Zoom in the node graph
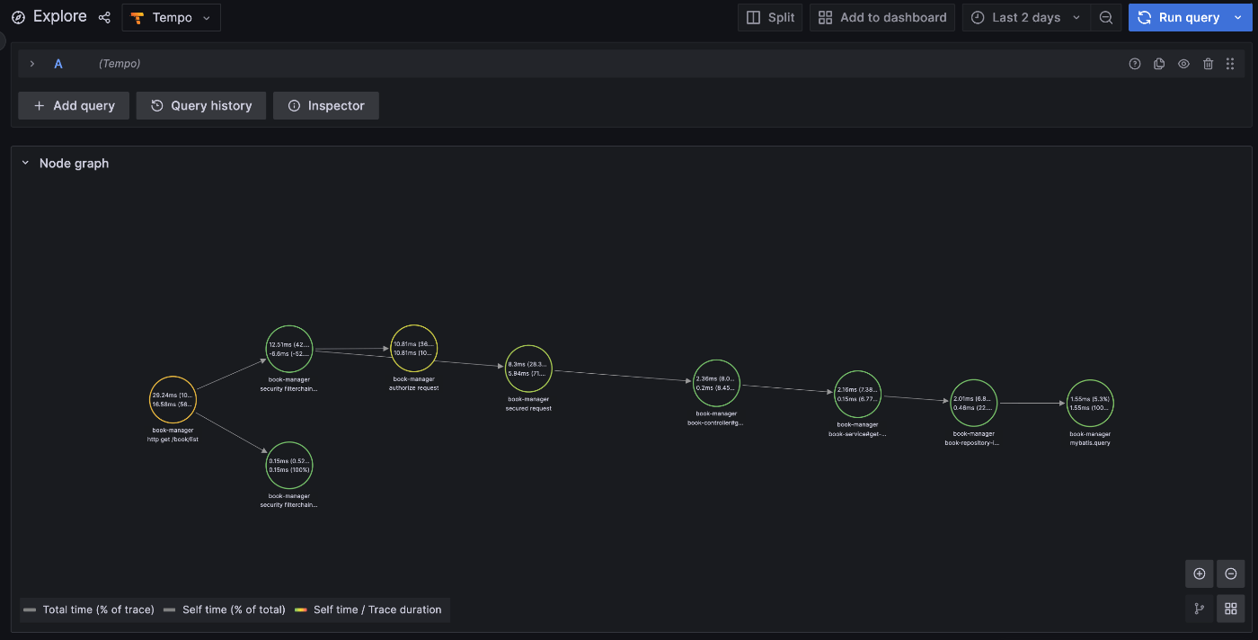Viewport: 1258px width, 640px height. [x=1200, y=573]
